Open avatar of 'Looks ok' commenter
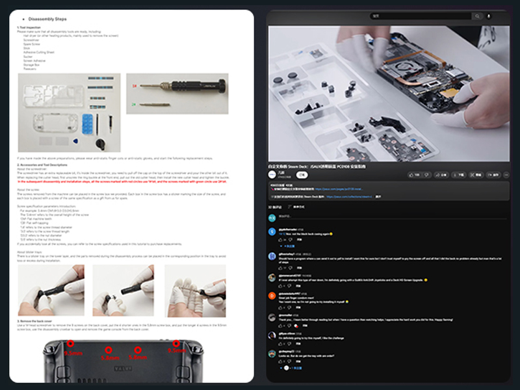The image size is (520, 390). (272, 354)
